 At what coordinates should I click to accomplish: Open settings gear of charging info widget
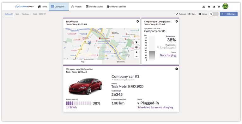[177, 21]
